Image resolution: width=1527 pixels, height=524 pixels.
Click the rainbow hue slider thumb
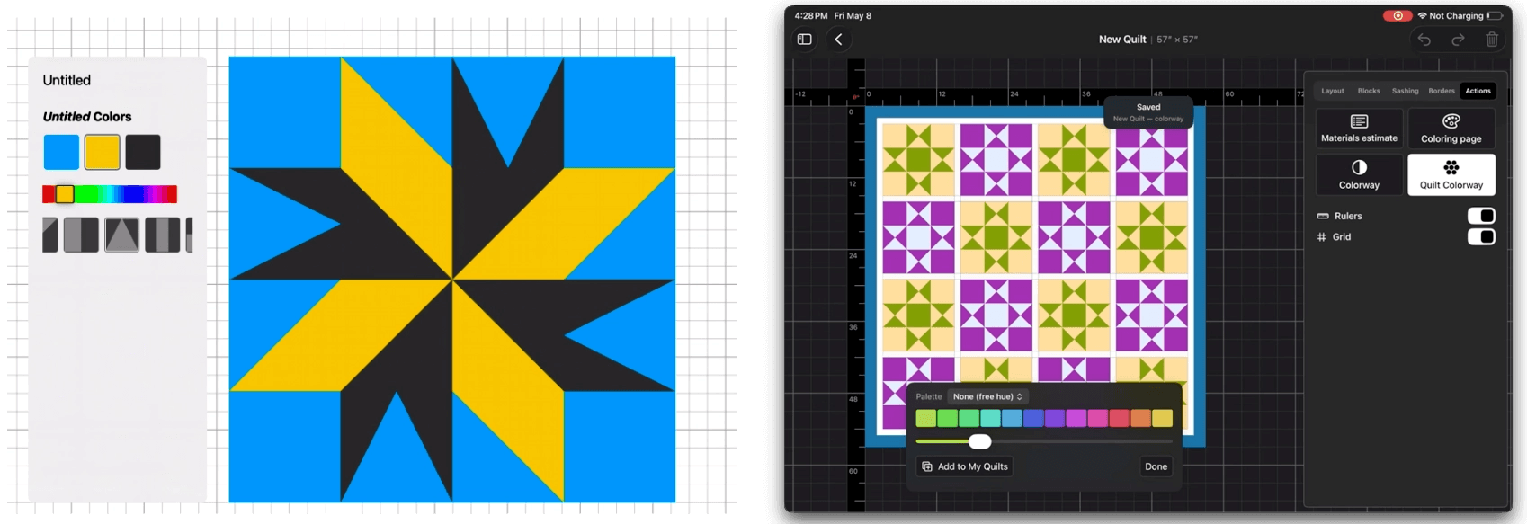(x=65, y=194)
